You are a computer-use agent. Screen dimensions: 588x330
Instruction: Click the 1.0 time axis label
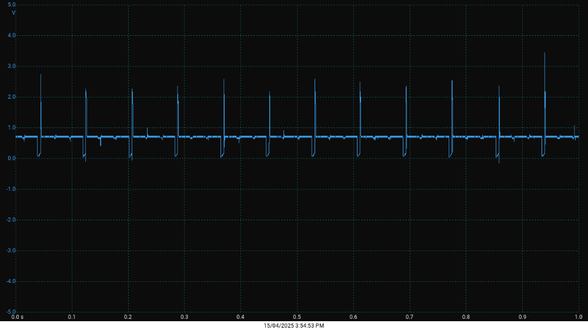(579, 317)
